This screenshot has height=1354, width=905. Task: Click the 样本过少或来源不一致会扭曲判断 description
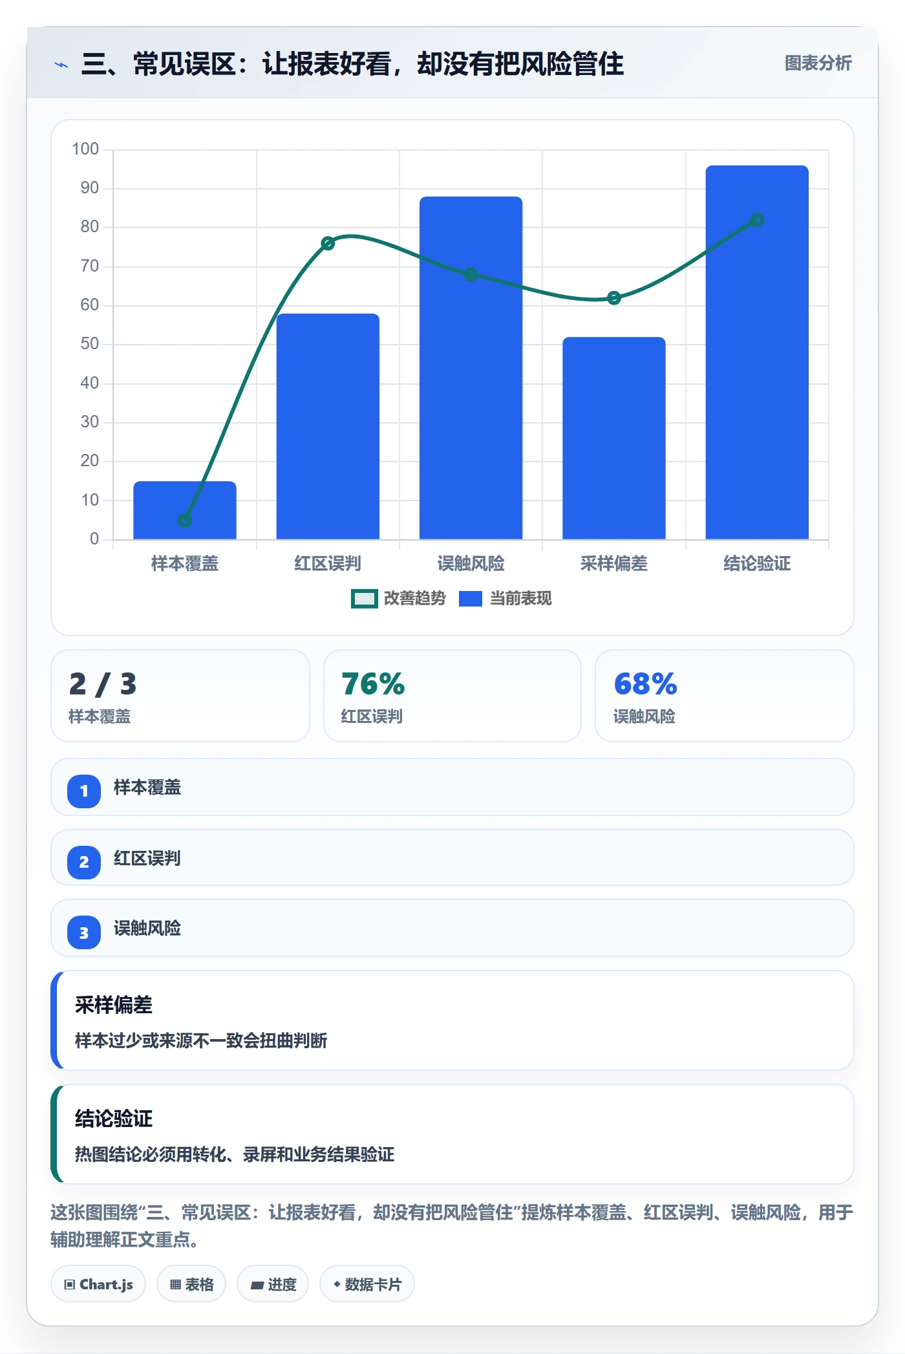click(x=201, y=1040)
